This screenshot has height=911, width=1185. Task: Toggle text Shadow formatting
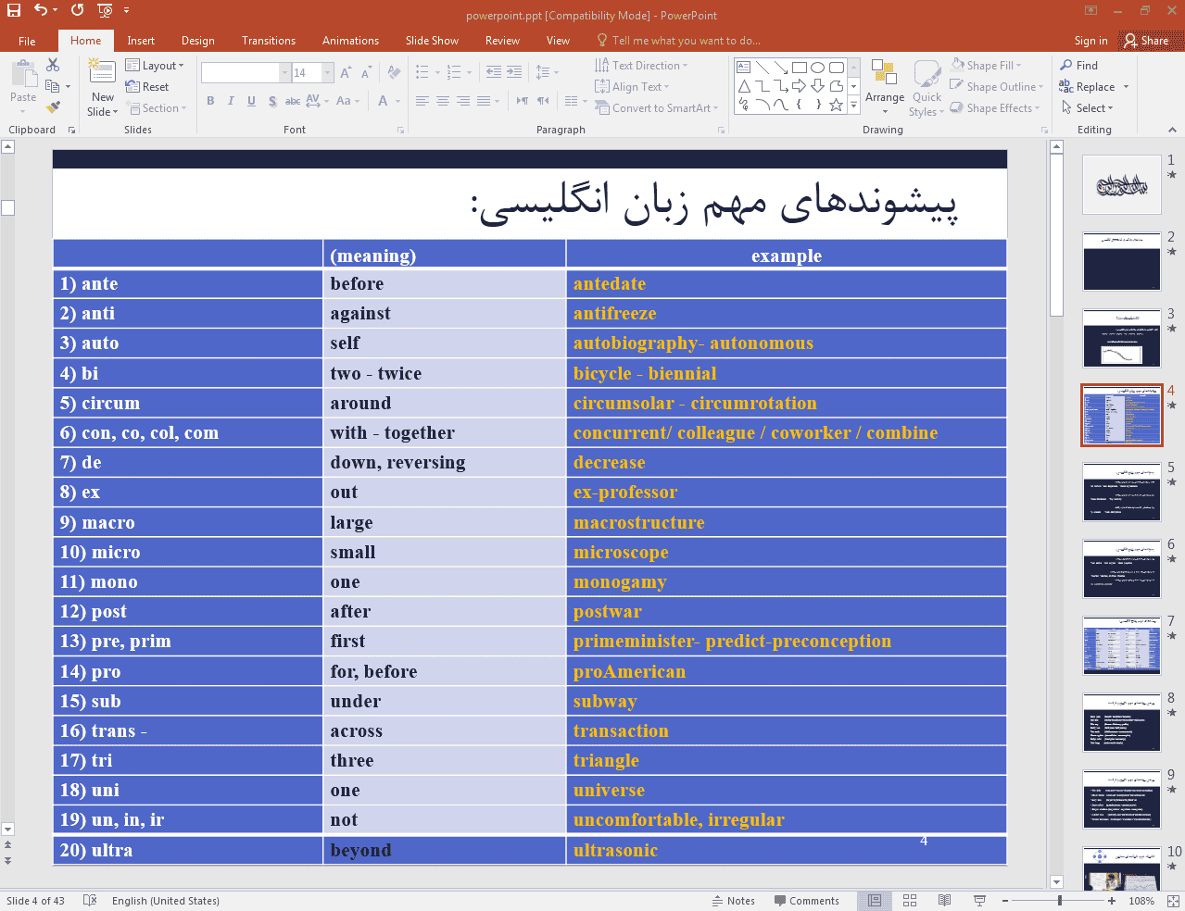271,101
